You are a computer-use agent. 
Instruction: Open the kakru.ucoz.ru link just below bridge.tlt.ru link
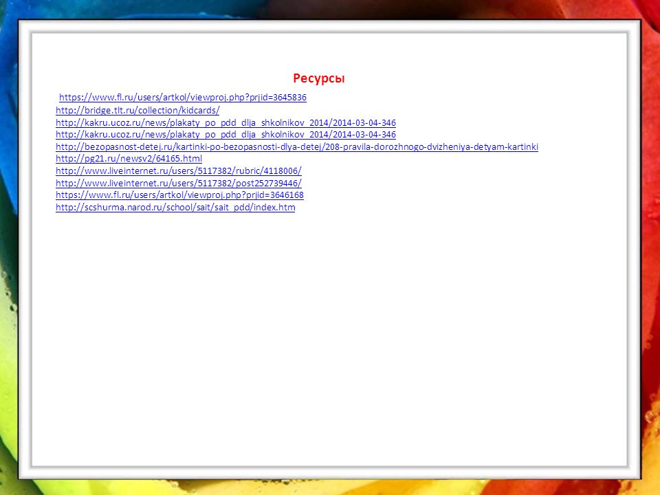225,122
